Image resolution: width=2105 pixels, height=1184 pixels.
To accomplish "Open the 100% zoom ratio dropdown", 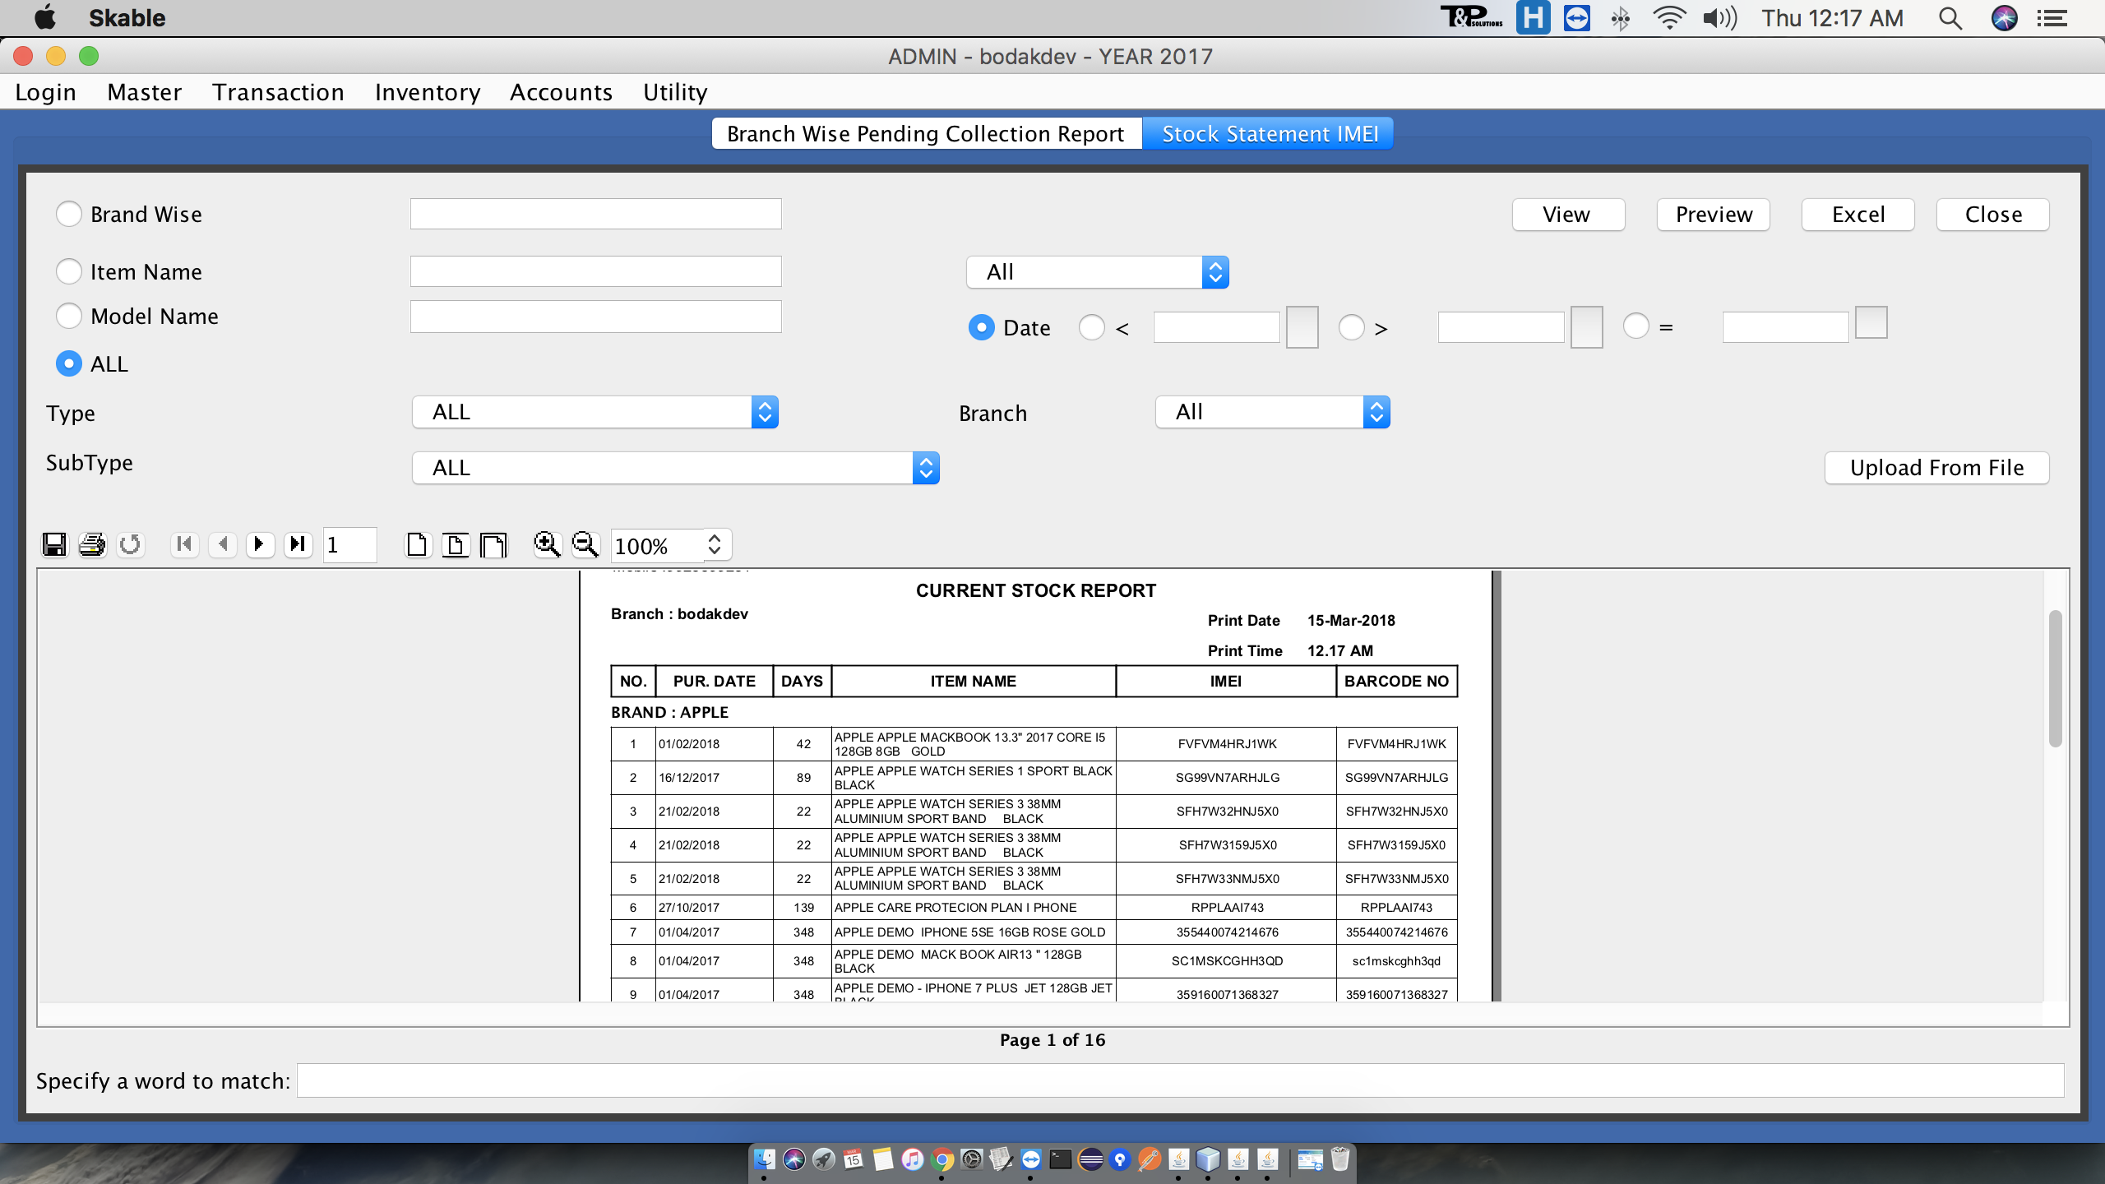I will click(x=714, y=545).
